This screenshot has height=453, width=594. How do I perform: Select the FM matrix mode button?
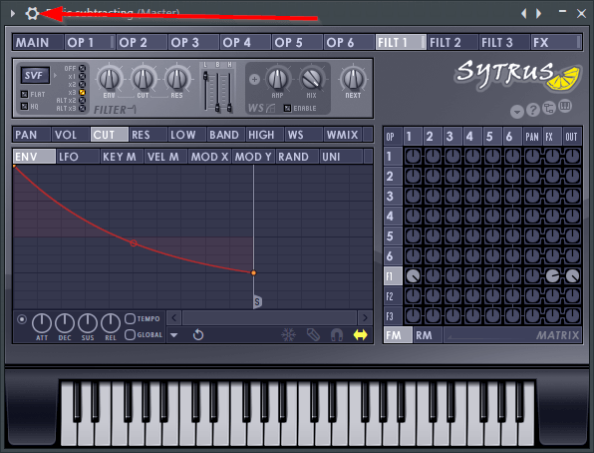tap(398, 335)
